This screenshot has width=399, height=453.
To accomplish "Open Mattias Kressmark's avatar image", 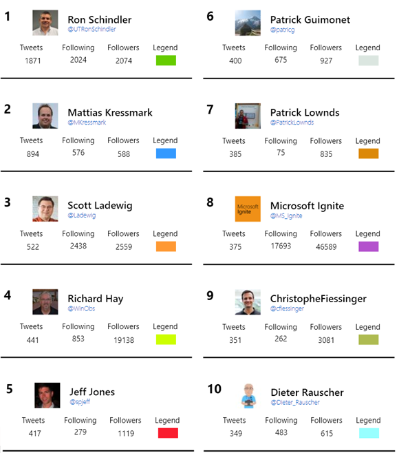I will point(45,116).
